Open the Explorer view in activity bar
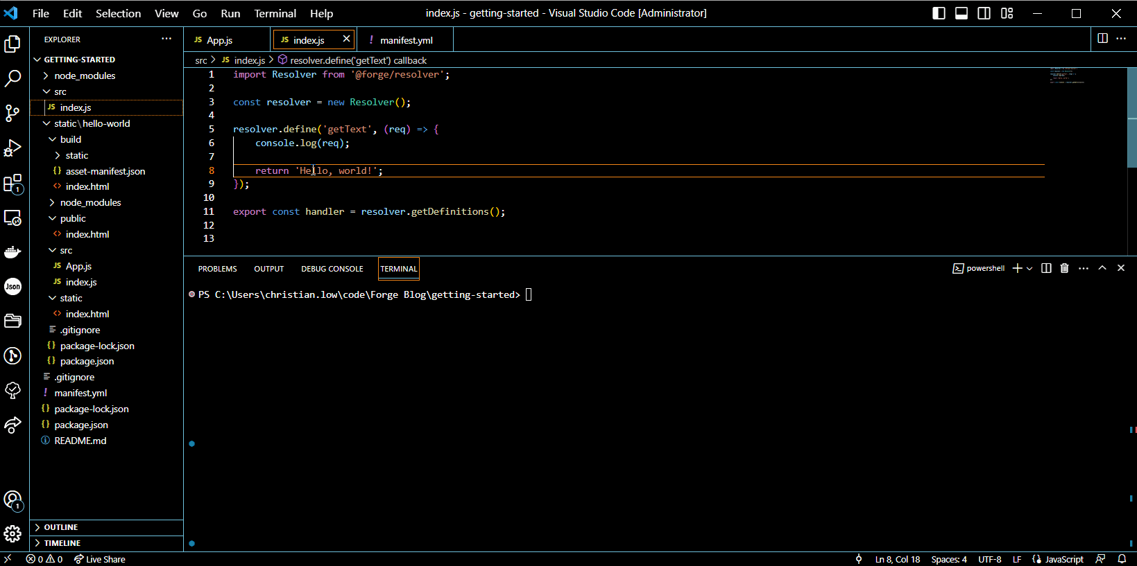The height and width of the screenshot is (566, 1137). click(12, 44)
